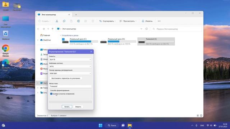230x129 pixels.
Task: Select the Transcend (E:) drive
Action: pos(156,42)
